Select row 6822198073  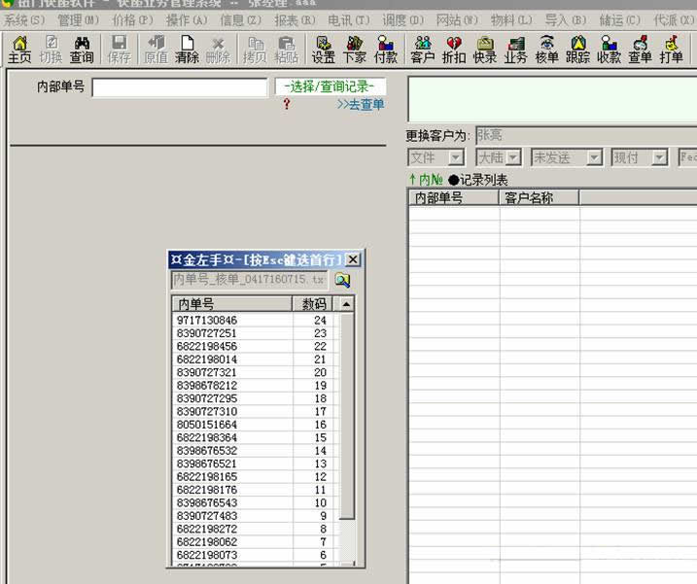pyautogui.click(x=255, y=555)
